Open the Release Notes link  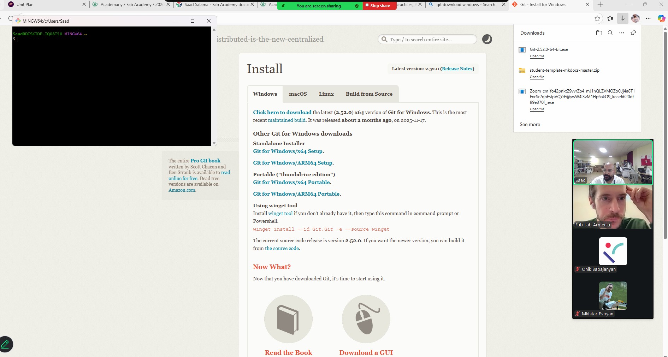[457, 69]
